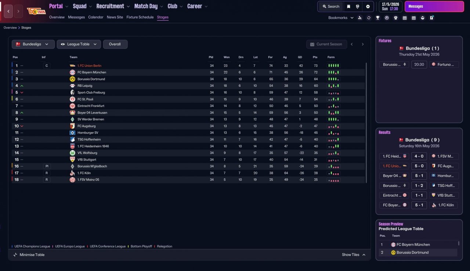Click 1. FSV Mainz 05 team name

88,180
